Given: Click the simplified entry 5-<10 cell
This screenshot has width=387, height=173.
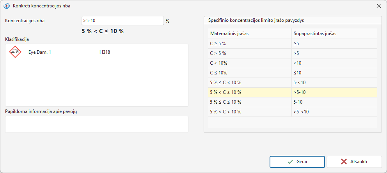Looking at the screenshot, I should pos(334,83).
